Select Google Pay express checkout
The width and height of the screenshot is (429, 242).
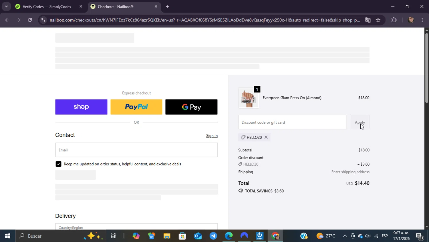pyautogui.click(x=191, y=107)
